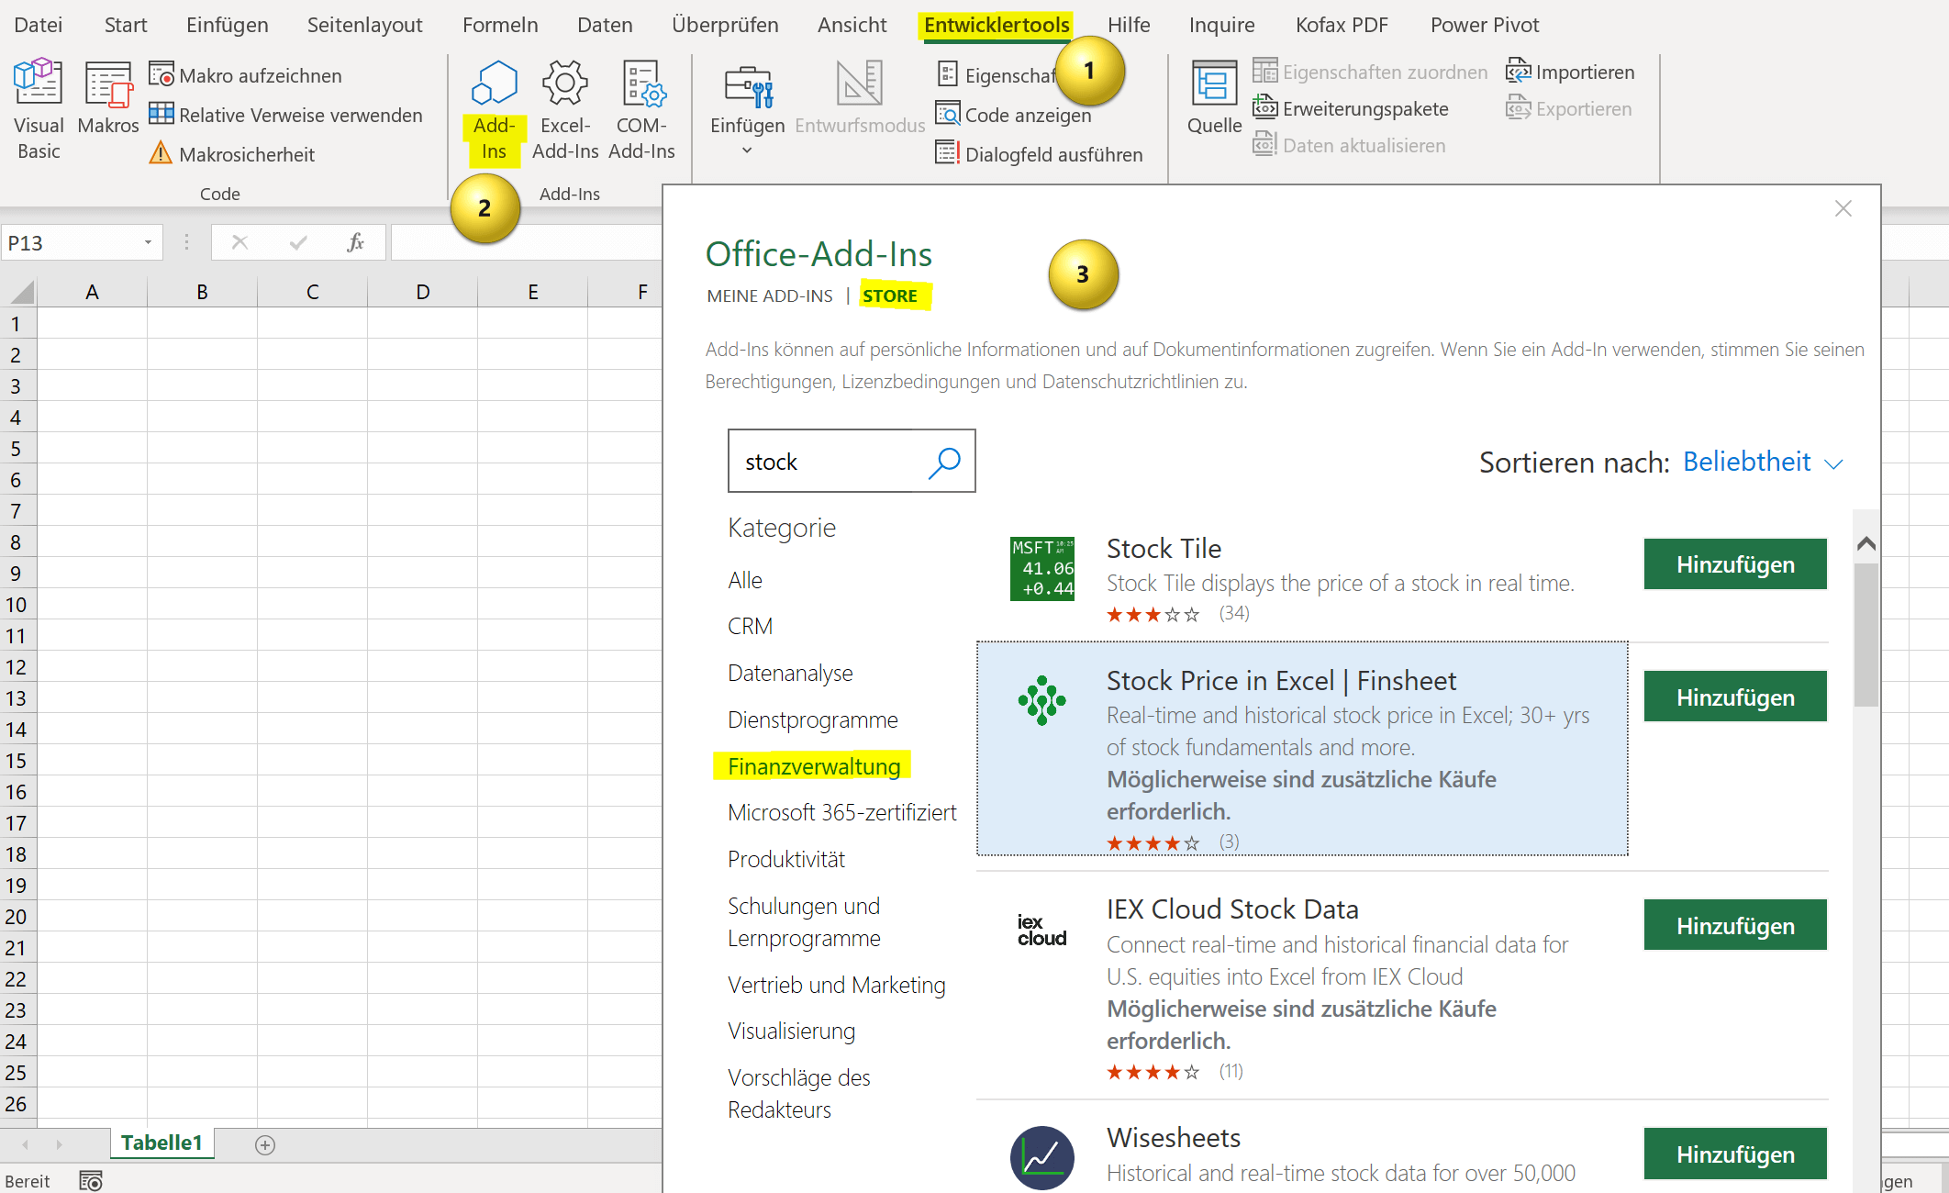1949x1193 pixels.
Task: Click Eigenschaften zuordnen
Action: click(x=1370, y=72)
